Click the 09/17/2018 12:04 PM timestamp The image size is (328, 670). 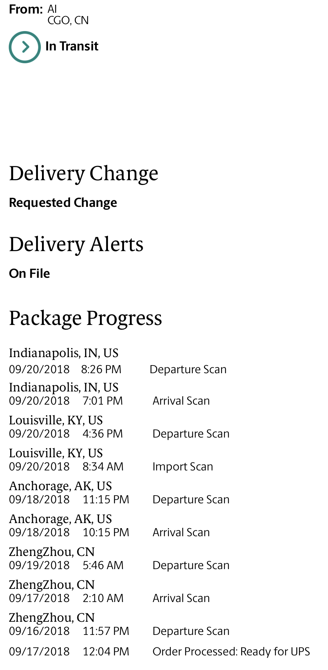tap(69, 651)
